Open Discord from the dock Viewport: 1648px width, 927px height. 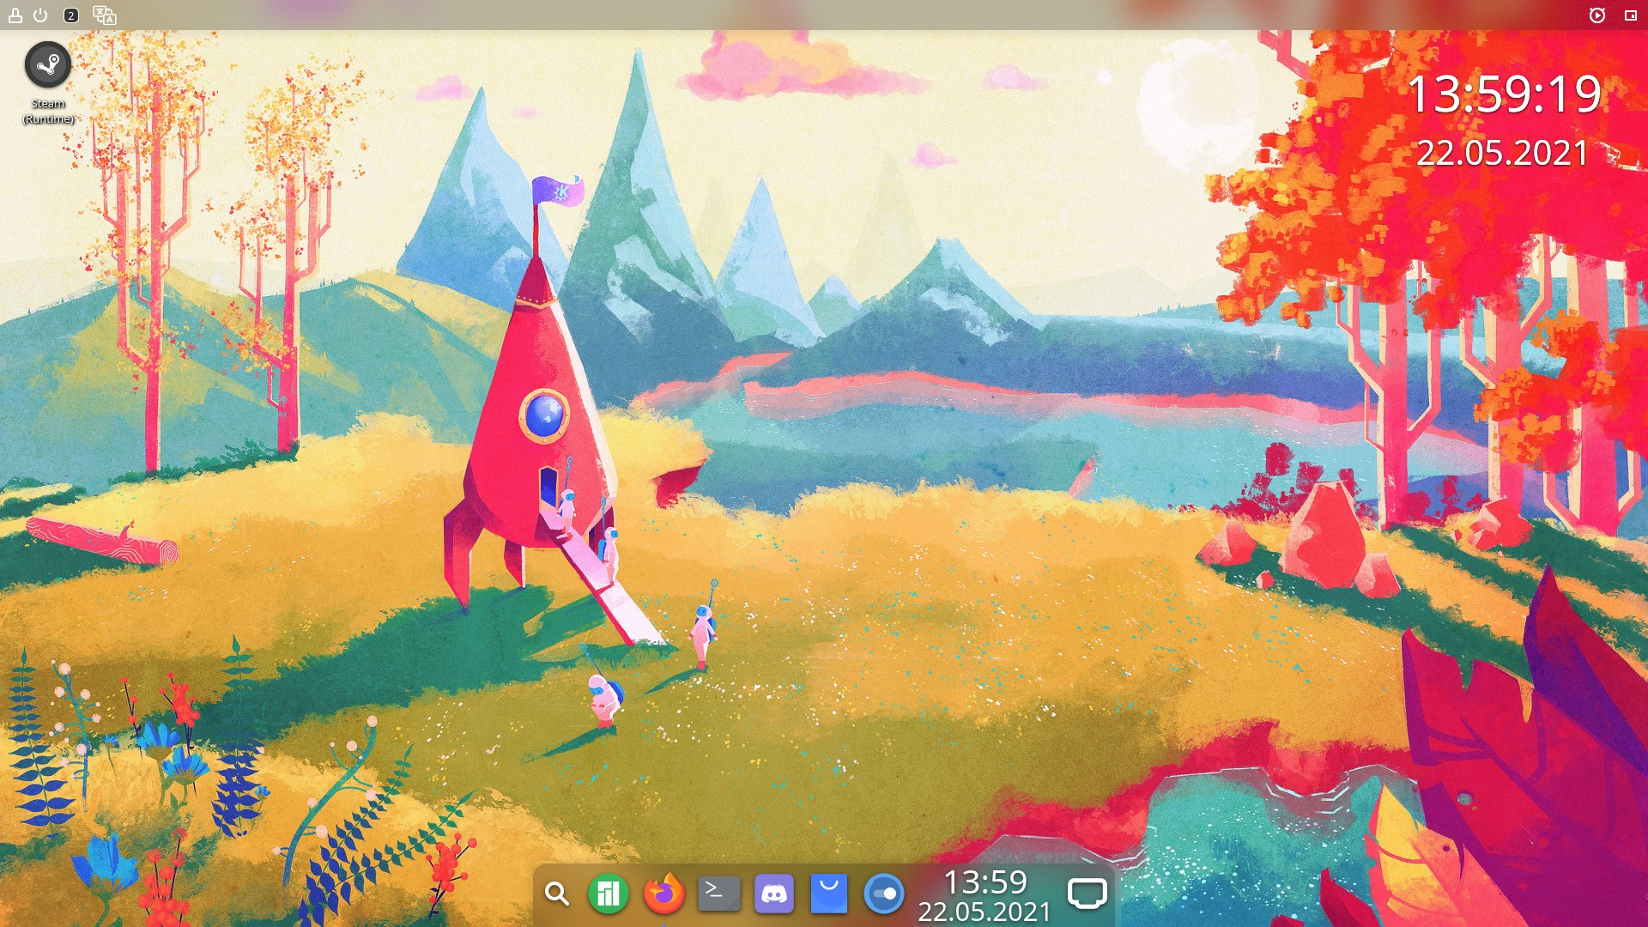[x=773, y=894]
